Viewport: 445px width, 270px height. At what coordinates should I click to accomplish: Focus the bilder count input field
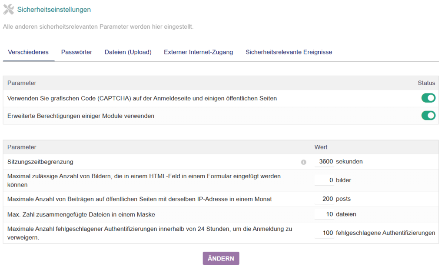click(324, 180)
